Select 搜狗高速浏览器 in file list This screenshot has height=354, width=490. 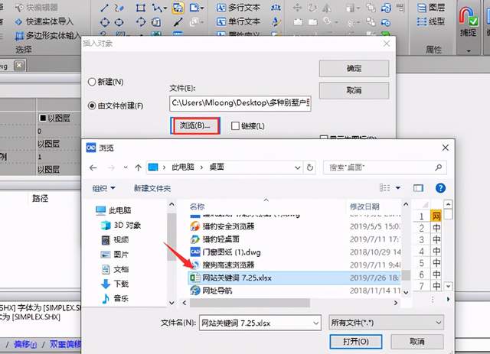pyautogui.click(x=294, y=265)
